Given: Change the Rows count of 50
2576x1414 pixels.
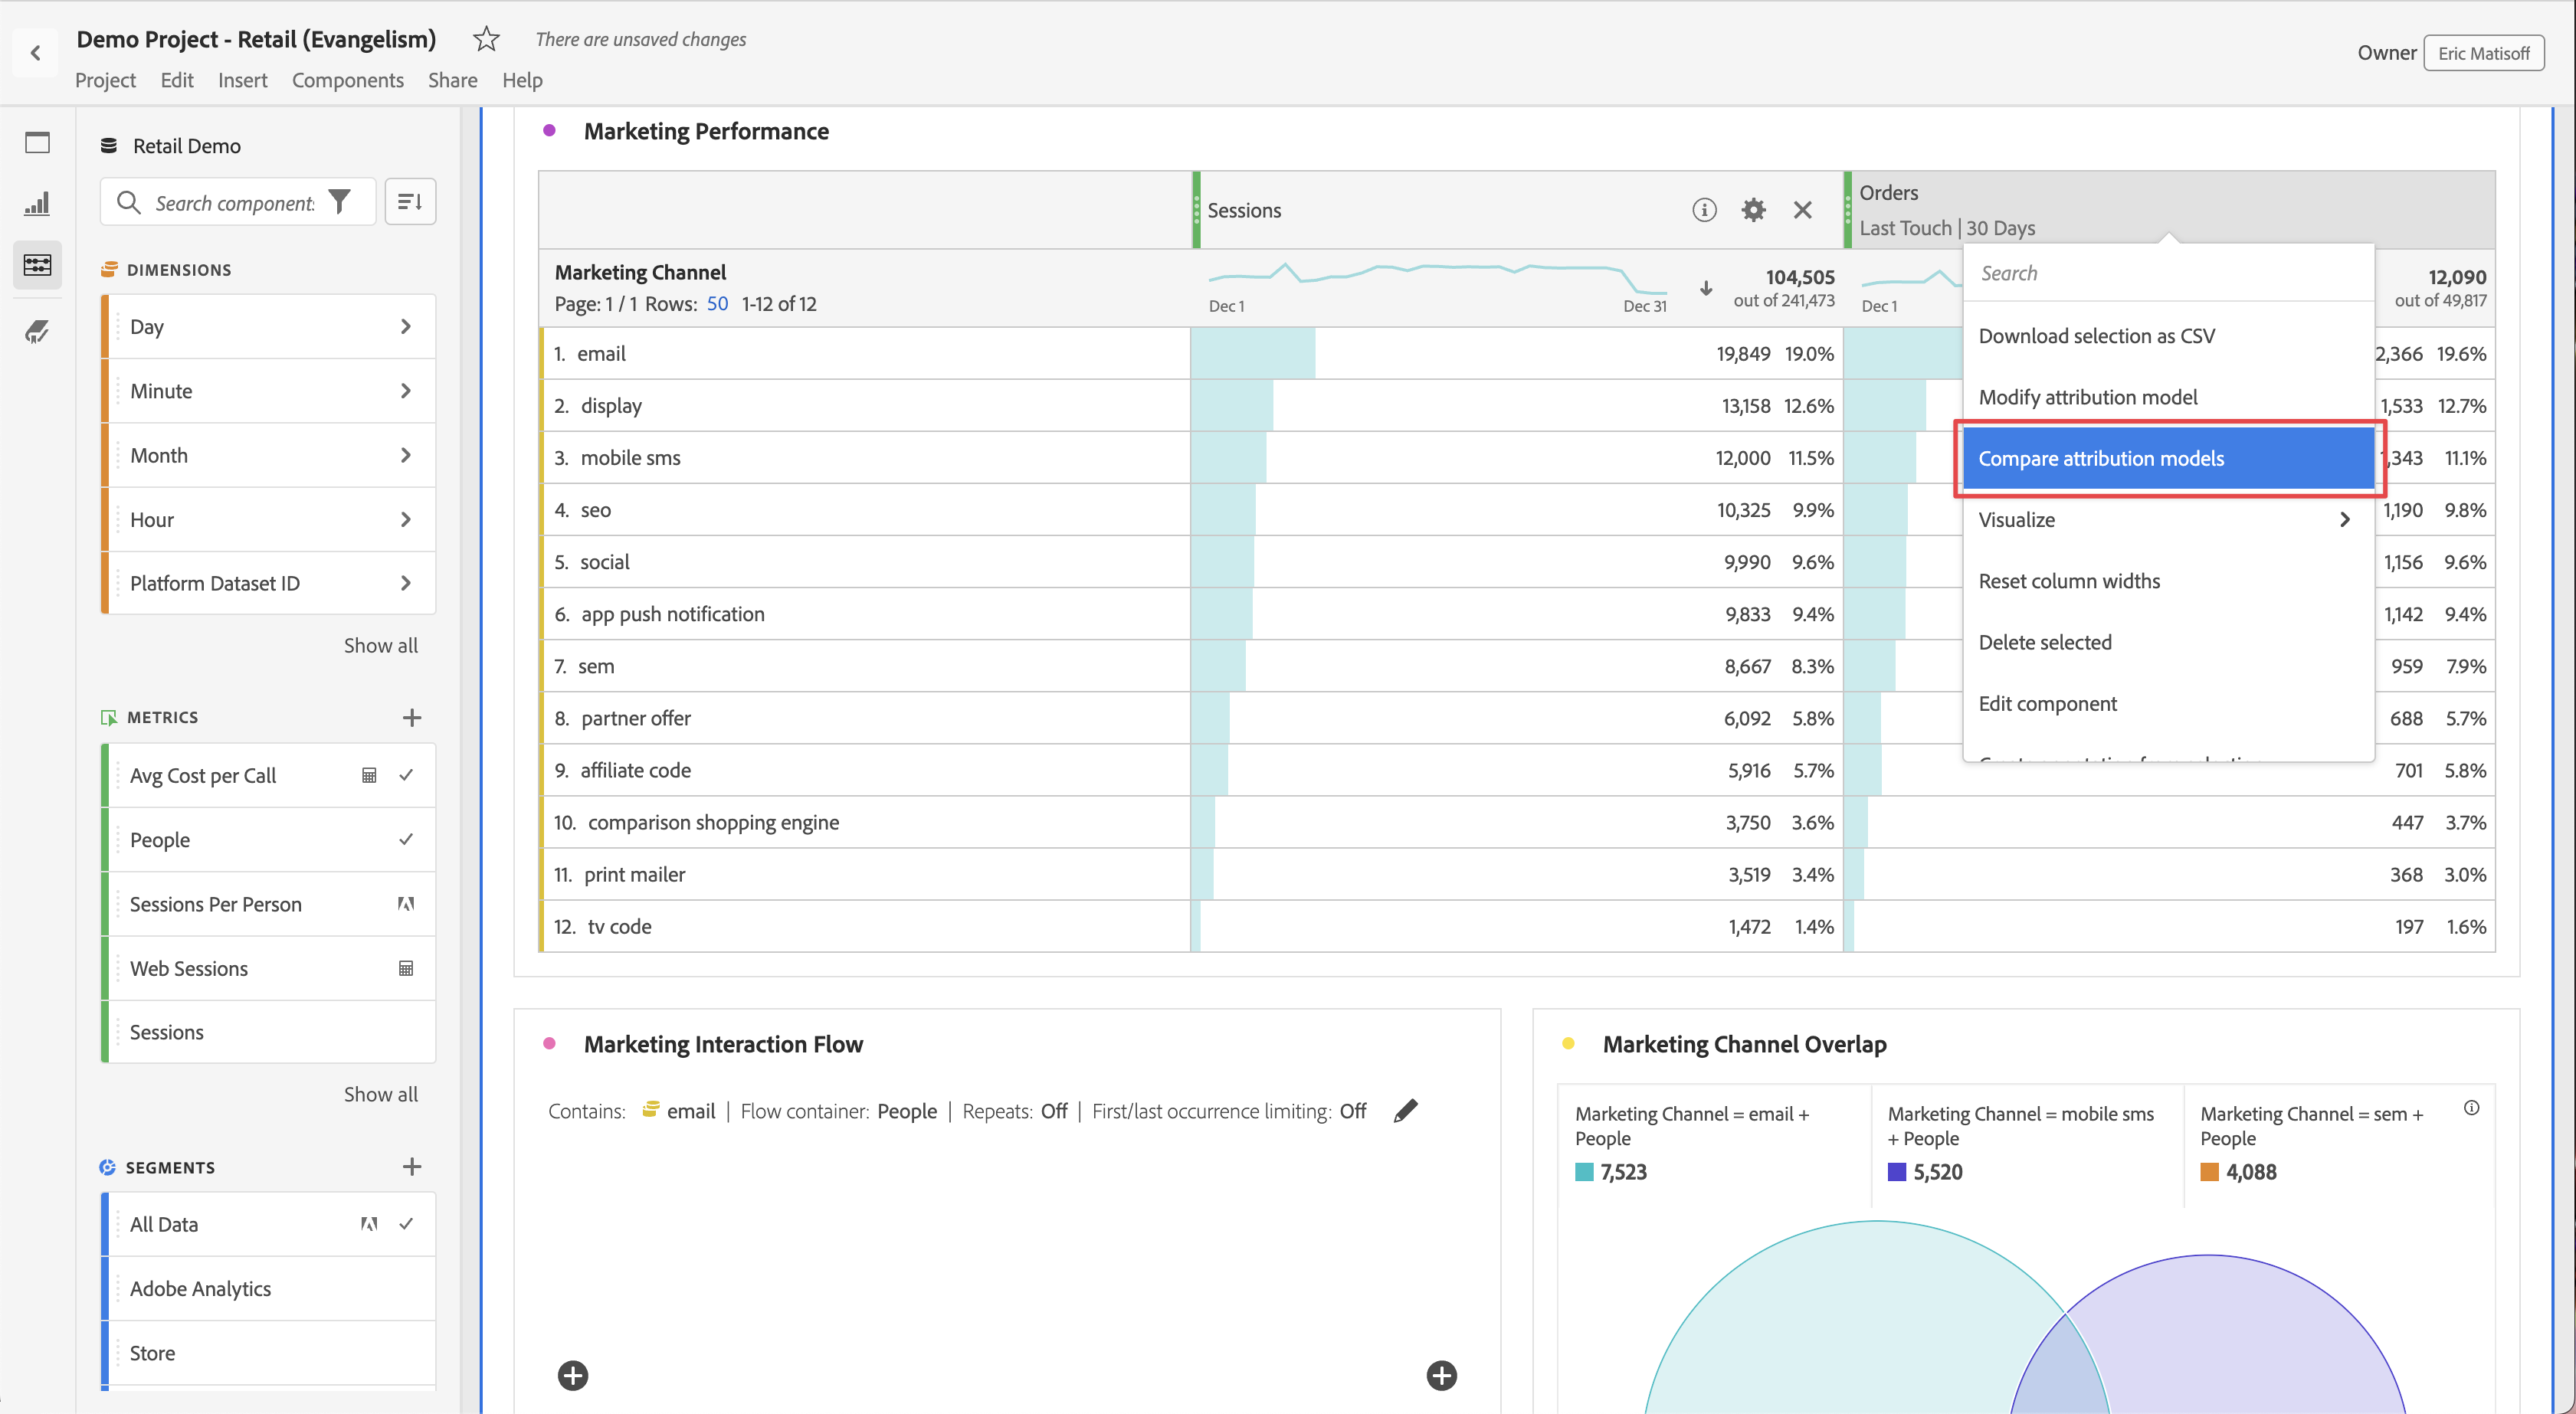Looking at the screenshot, I should (x=717, y=304).
